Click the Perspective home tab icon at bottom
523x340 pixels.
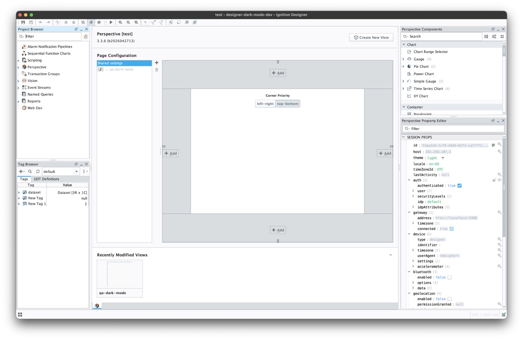point(97,306)
